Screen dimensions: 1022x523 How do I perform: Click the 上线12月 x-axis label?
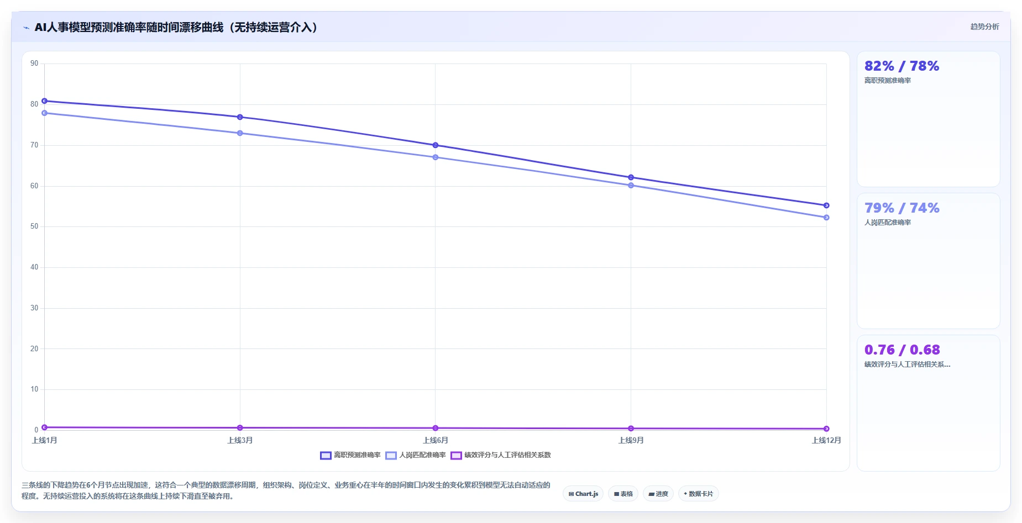pyautogui.click(x=826, y=440)
